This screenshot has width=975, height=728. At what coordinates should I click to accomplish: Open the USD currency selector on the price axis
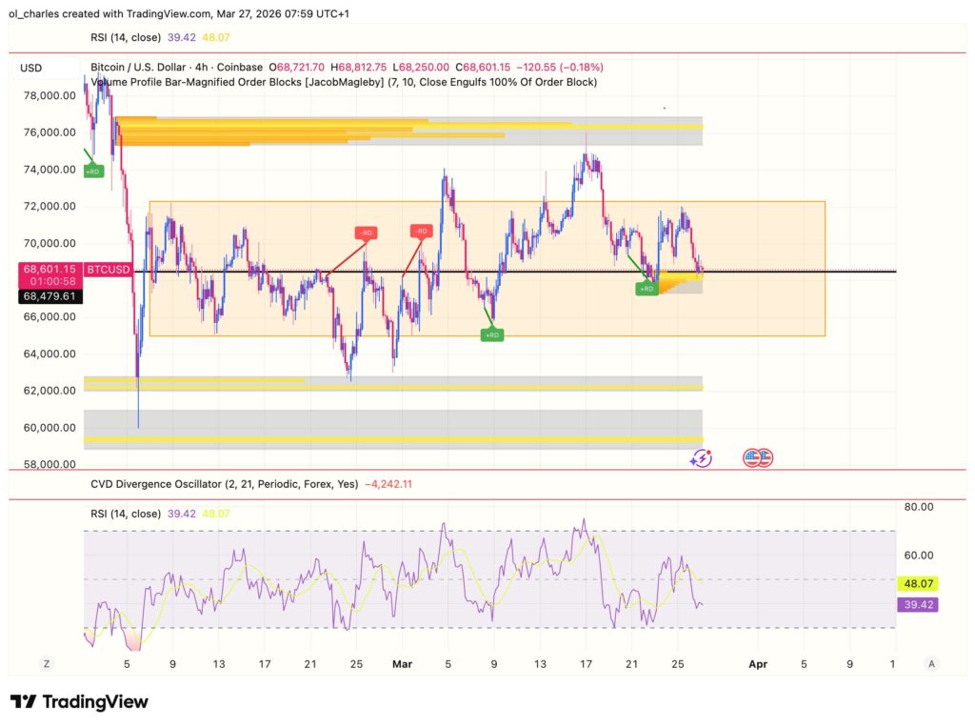31,69
